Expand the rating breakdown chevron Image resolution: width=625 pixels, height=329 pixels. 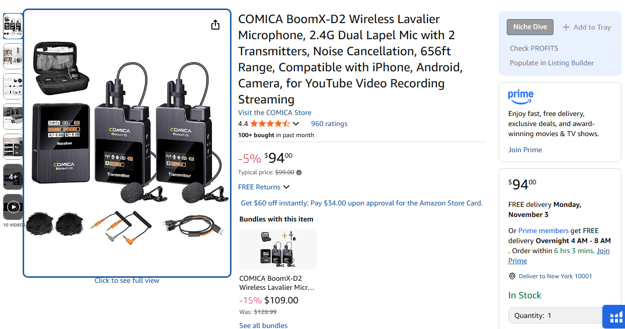click(x=296, y=124)
